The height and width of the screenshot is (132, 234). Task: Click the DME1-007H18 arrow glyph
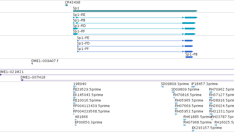tap(22, 80)
